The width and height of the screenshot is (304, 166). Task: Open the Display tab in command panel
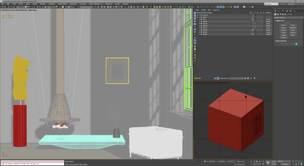[x=291, y=11]
